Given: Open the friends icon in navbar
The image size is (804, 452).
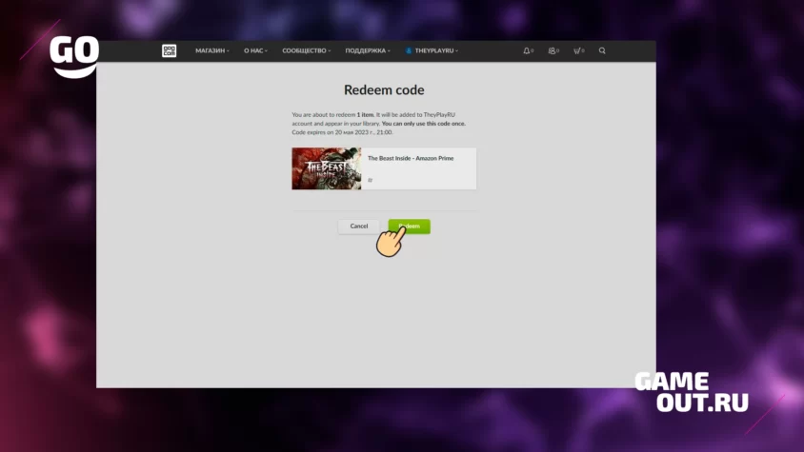Looking at the screenshot, I should point(552,50).
